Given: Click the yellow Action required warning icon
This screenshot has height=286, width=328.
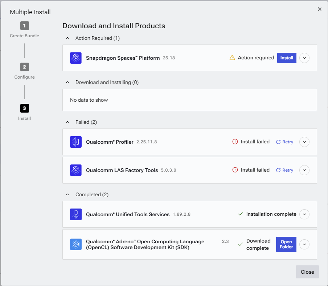Looking at the screenshot, I should (232, 58).
